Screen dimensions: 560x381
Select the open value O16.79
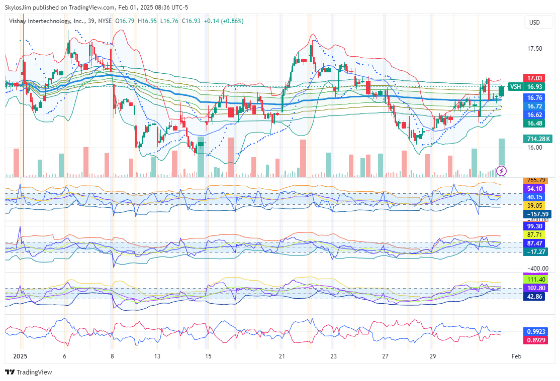click(125, 21)
